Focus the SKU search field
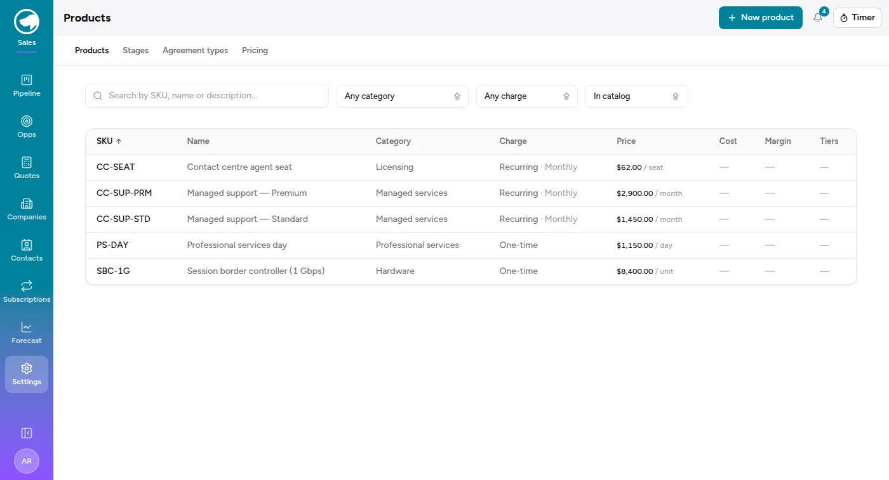The height and width of the screenshot is (480, 889). point(207,96)
